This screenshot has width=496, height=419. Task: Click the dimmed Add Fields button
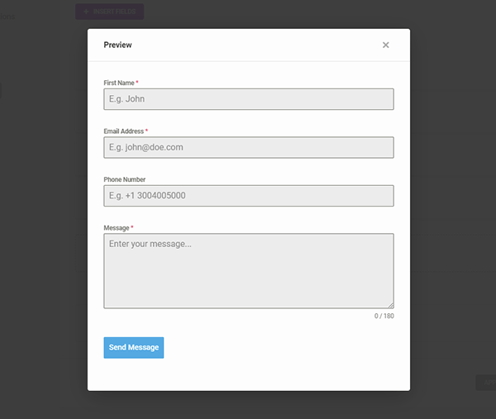[109, 12]
